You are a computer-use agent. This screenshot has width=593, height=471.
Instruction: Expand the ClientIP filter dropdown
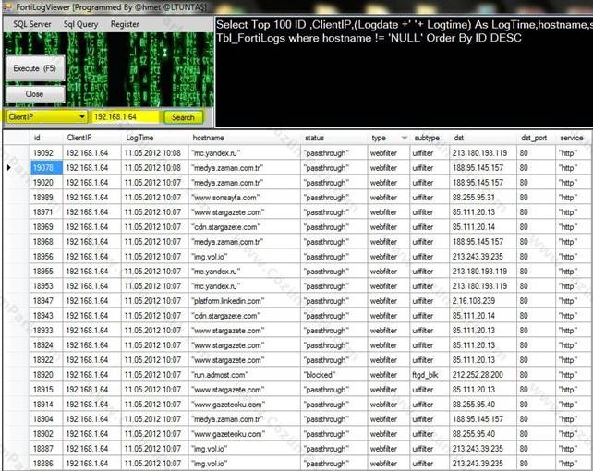point(82,116)
